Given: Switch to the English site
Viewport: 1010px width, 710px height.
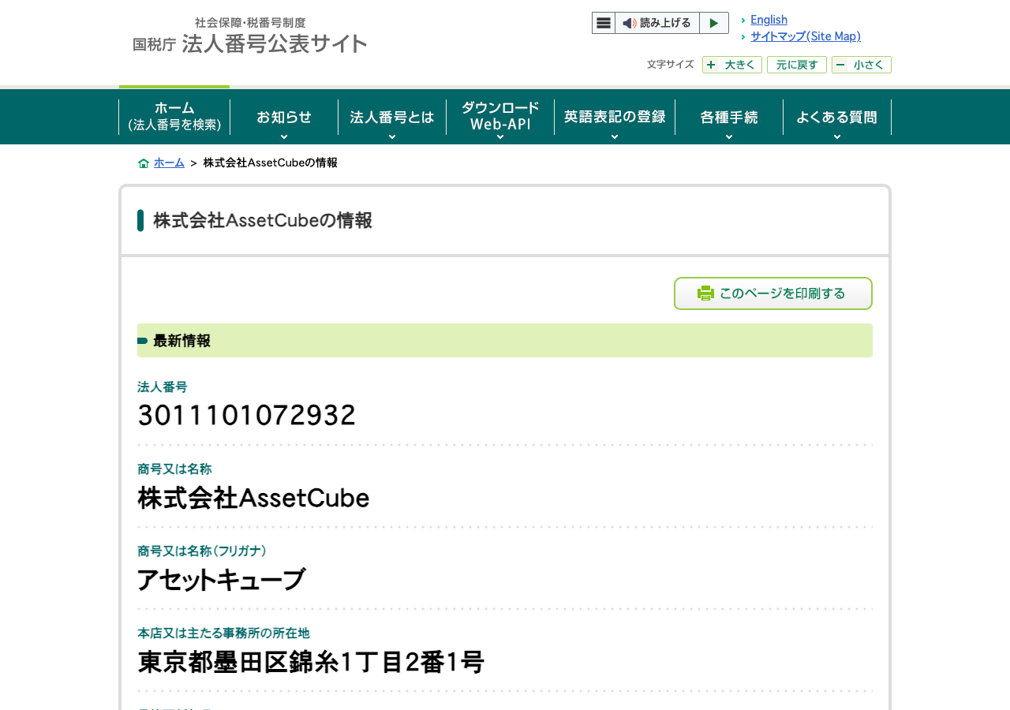Looking at the screenshot, I should pyautogui.click(x=769, y=20).
